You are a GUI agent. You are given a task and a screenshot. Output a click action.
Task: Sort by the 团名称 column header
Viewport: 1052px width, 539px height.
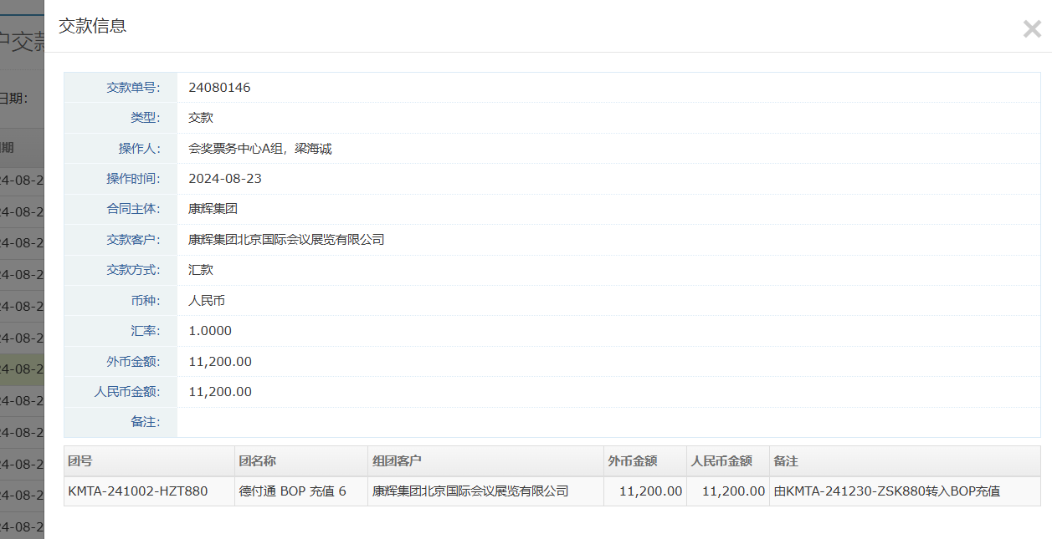[257, 461]
